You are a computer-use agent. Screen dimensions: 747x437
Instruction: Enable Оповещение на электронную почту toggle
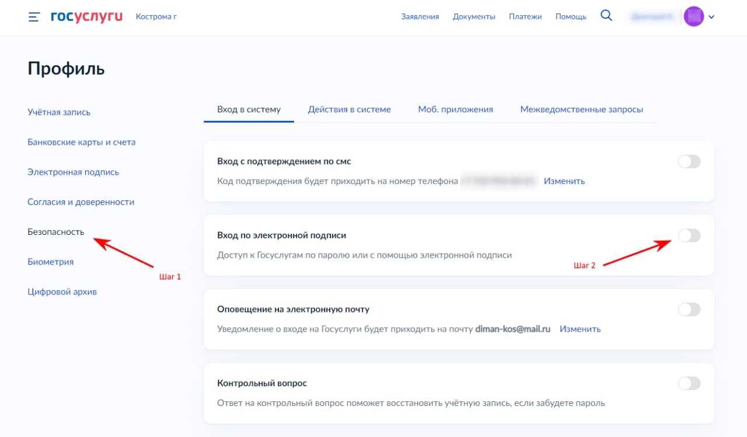[689, 309]
